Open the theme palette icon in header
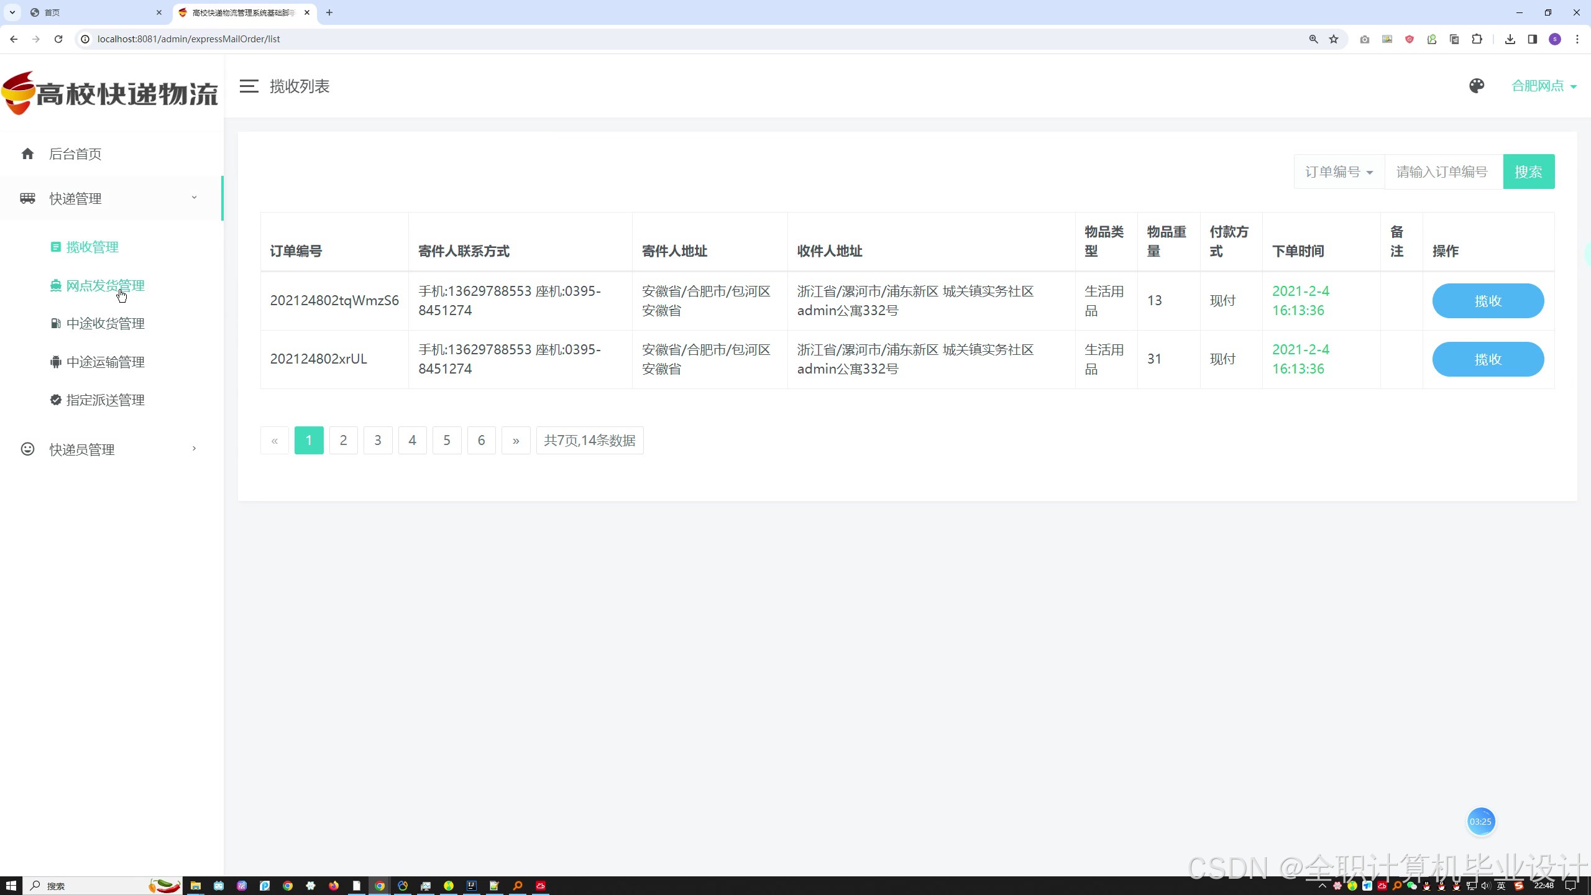The width and height of the screenshot is (1591, 895). tap(1477, 86)
